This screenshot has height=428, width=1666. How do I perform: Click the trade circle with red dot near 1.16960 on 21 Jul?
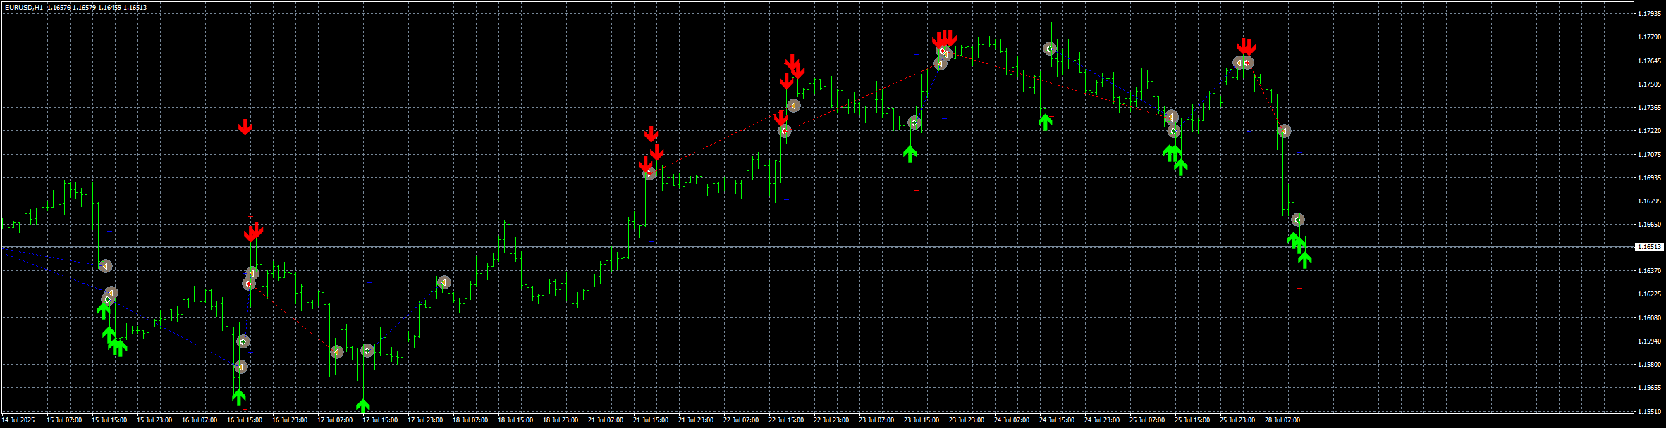coord(649,172)
